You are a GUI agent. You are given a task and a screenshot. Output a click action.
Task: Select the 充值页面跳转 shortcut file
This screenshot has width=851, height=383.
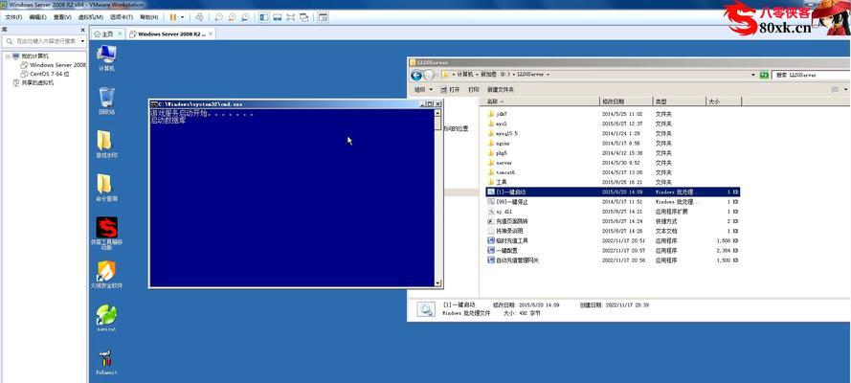[x=508, y=221]
